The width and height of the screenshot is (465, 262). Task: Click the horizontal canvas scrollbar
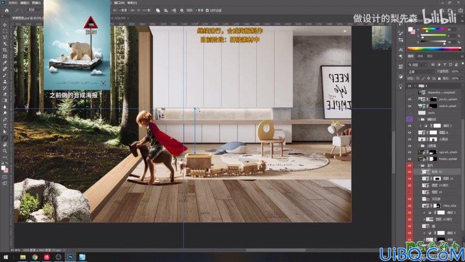coord(276,250)
